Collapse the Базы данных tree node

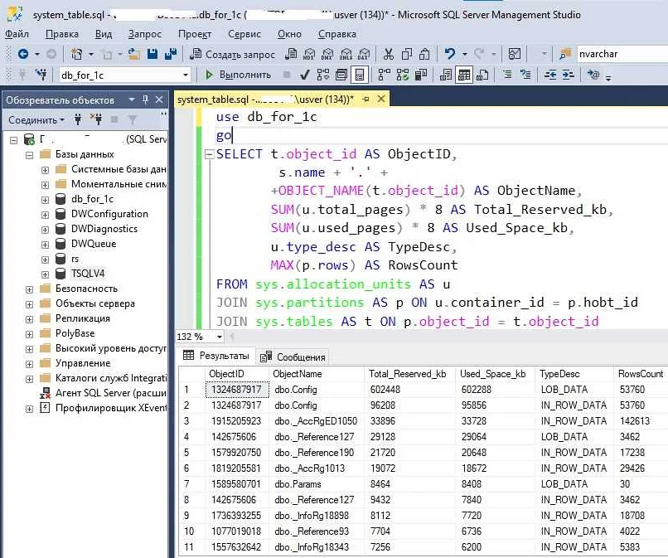pos(30,154)
